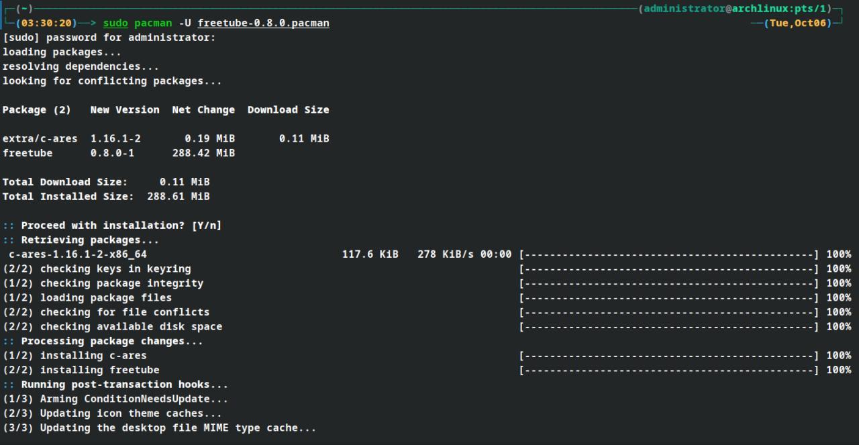Click the 'Download Size' column header
The image size is (859, 445).
(x=289, y=110)
